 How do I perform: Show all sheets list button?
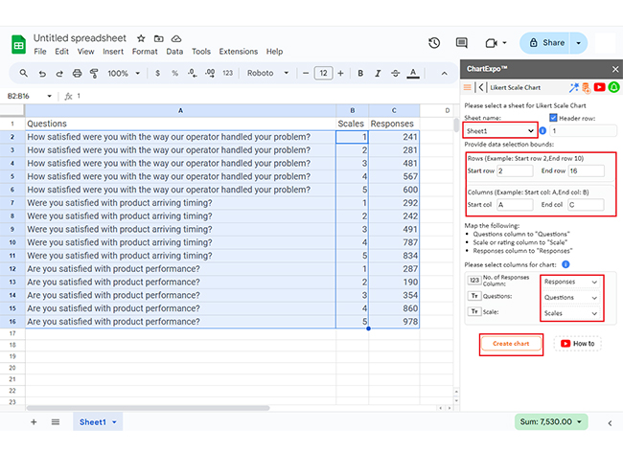(x=56, y=422)
